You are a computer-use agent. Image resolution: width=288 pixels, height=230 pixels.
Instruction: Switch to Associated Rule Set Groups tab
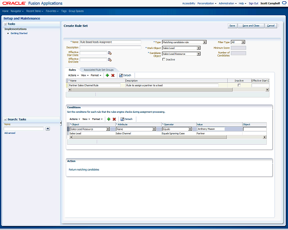click(x=99, y=70)
